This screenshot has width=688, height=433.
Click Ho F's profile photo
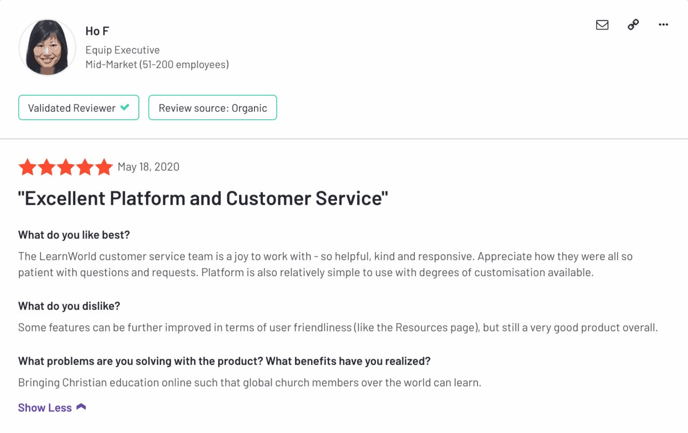[x=47, y=47]
